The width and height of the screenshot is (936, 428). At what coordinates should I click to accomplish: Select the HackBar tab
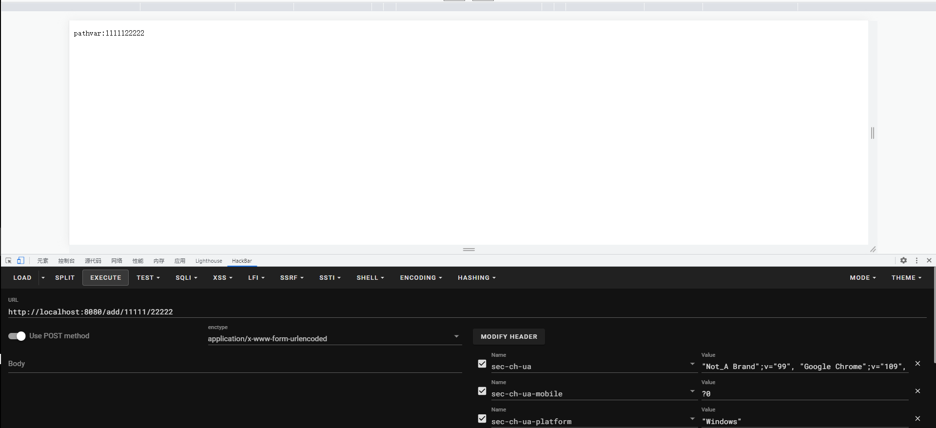242,261
